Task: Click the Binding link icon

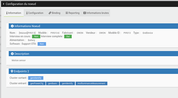Action: 50,13
